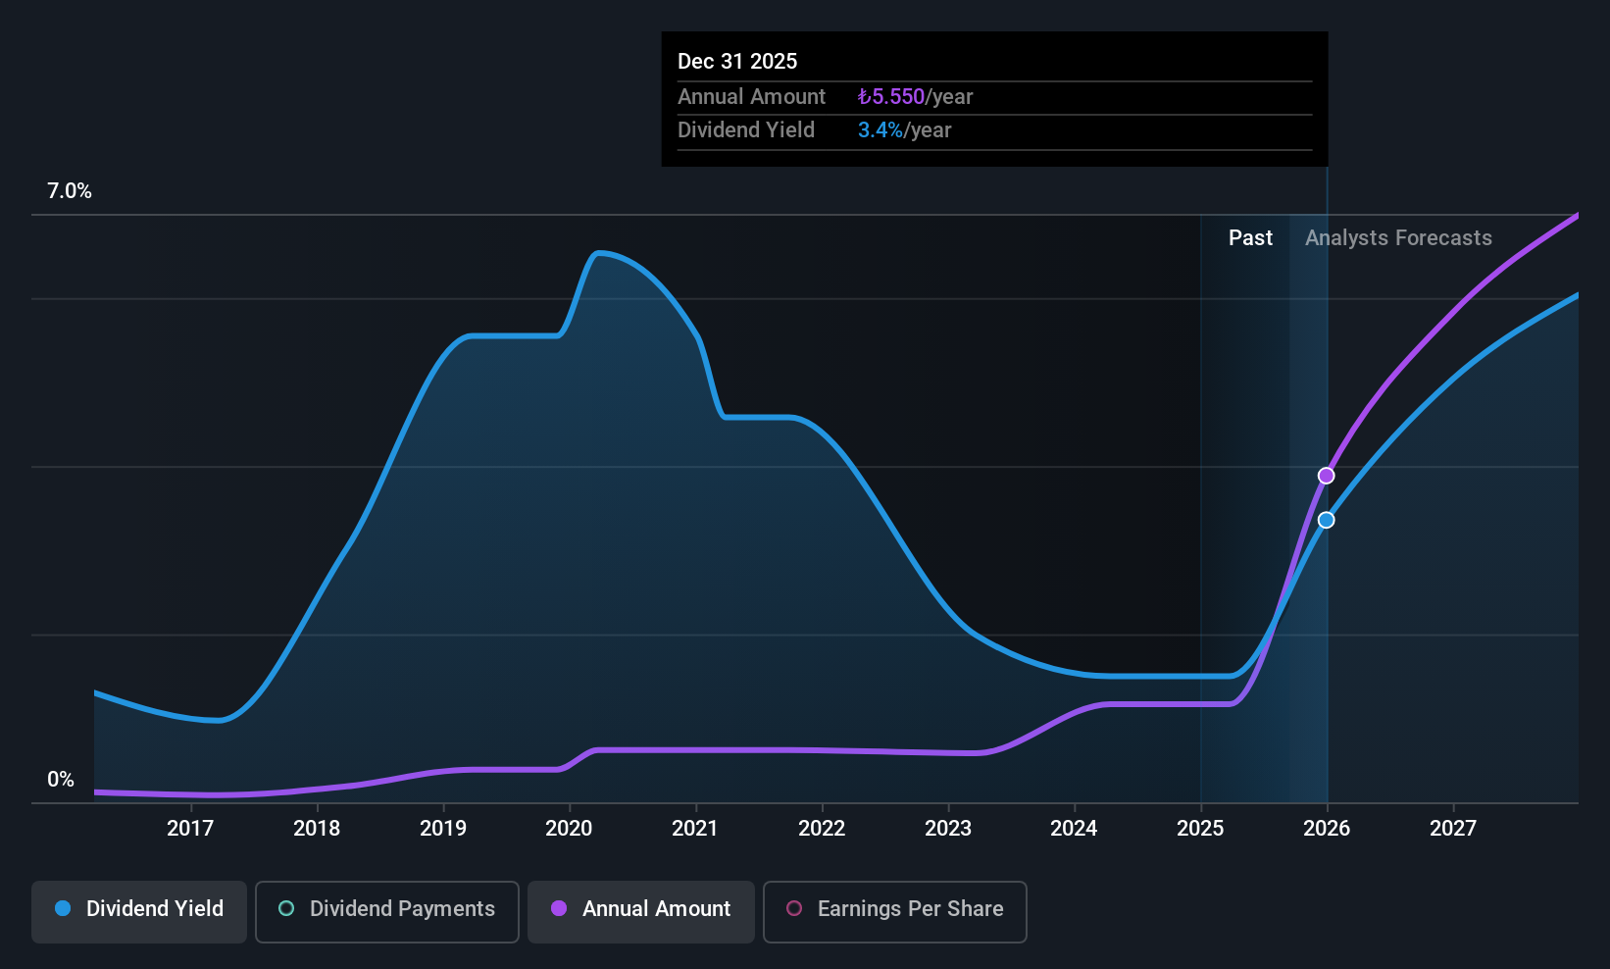Toggle the Dividend Yield series
Viewport: 1610px width, 969px height.
(x=139, y=912)
